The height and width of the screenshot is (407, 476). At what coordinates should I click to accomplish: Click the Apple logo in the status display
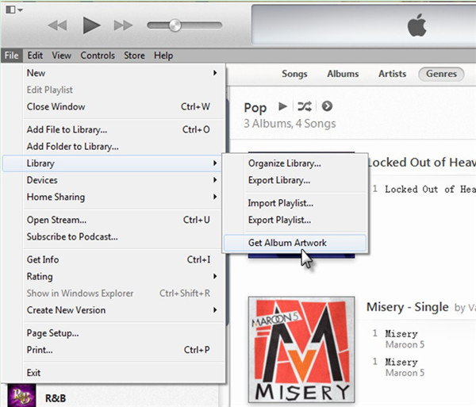point(416,25)
